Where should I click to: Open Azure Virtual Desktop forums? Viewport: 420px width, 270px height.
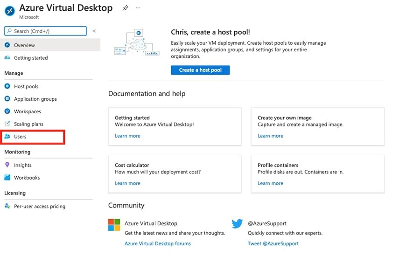(x=158, y=243)
